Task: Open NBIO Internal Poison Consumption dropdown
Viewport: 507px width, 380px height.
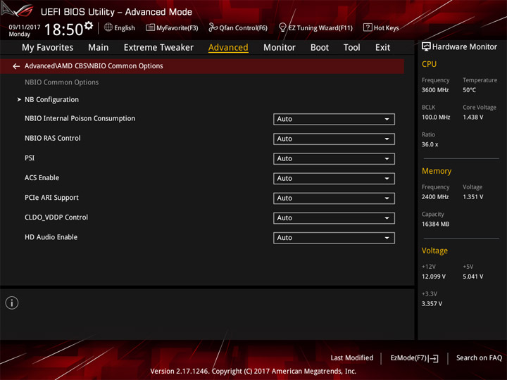Action: coord(334,119)
